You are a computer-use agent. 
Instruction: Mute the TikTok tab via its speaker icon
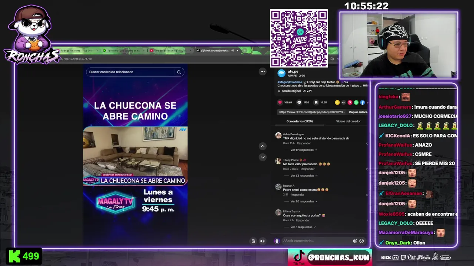233,51
